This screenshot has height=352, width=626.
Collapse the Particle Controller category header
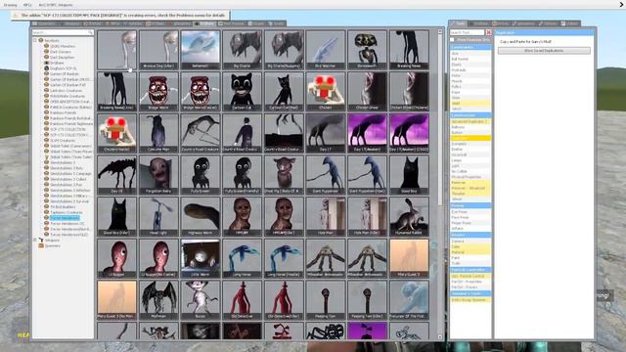470,270
